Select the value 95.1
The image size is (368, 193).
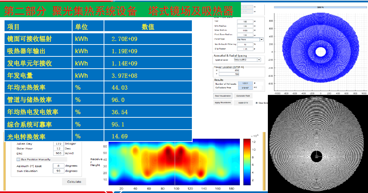(x=118, y=124)
